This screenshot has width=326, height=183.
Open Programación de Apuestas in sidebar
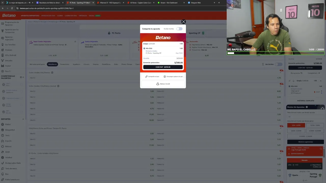(x=12, y=23)
